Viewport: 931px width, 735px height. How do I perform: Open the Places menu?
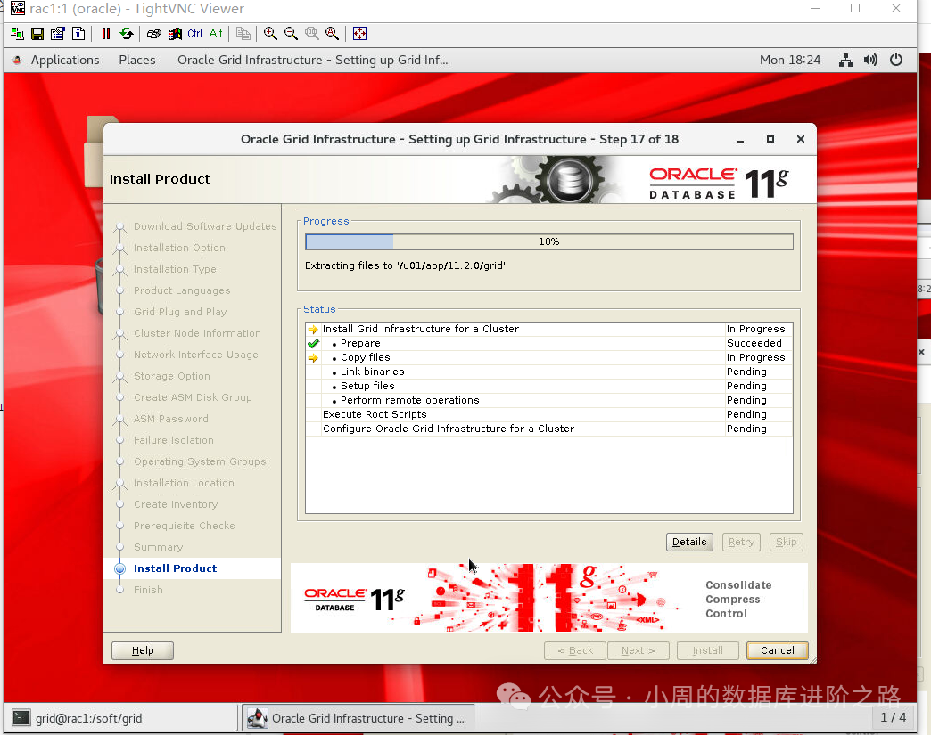pos(137,60)
